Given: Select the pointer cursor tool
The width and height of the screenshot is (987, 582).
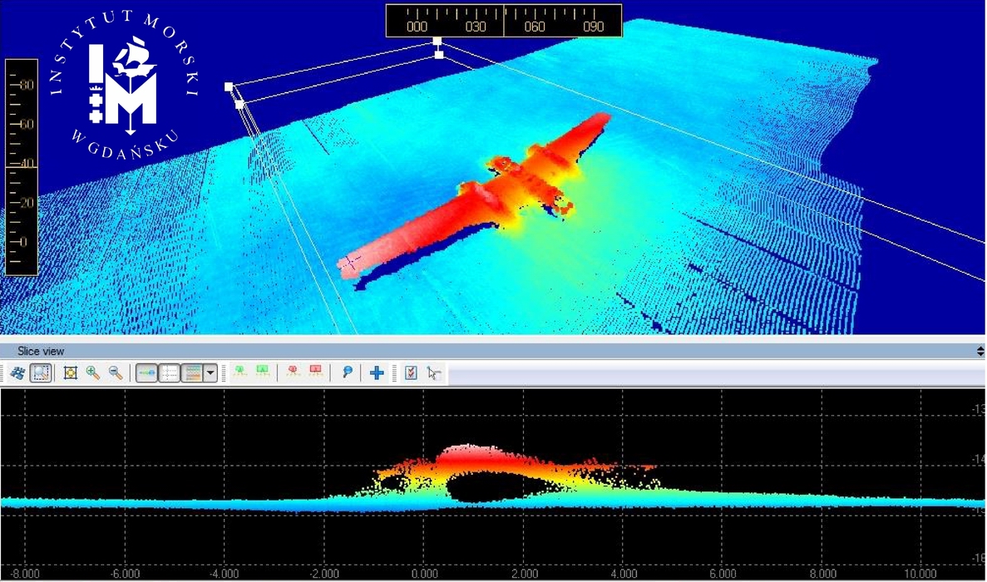Looking at the screenshot, I should 433,373.
